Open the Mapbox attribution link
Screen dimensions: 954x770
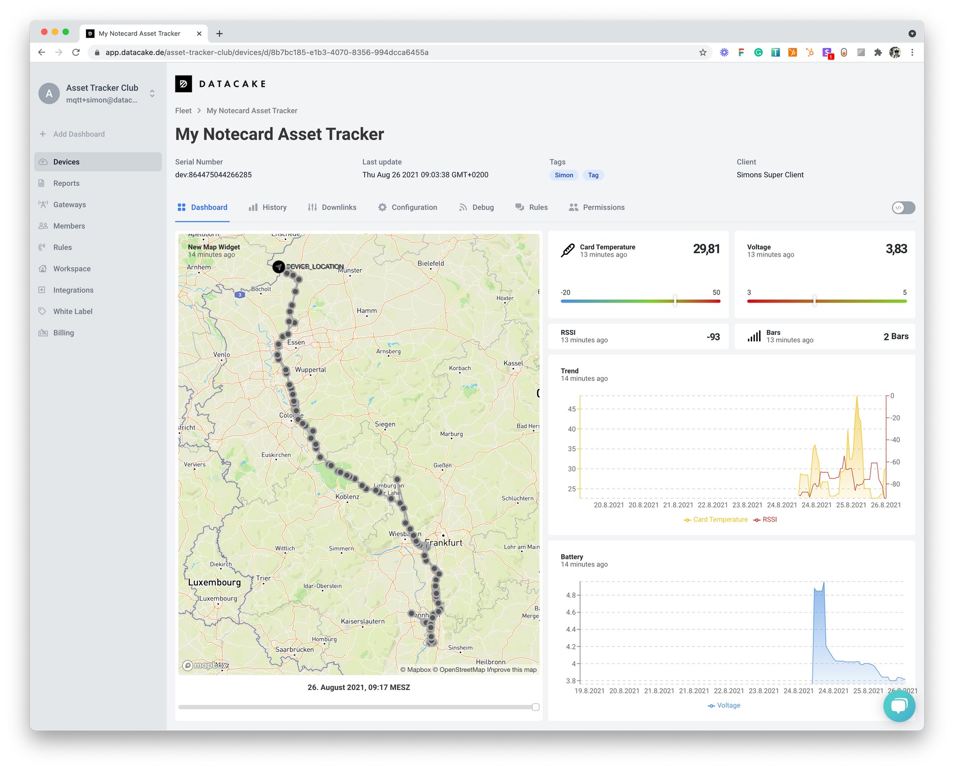[x=416, y=670]
